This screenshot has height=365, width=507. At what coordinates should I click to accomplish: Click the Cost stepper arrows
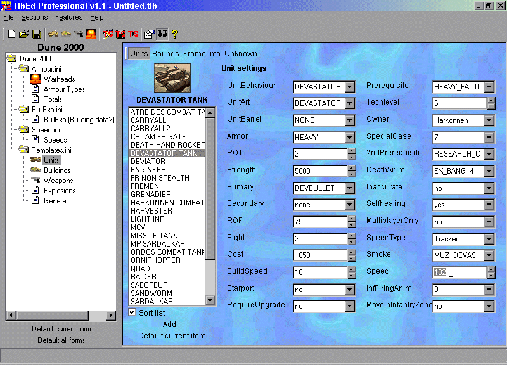tap(352, 255)
